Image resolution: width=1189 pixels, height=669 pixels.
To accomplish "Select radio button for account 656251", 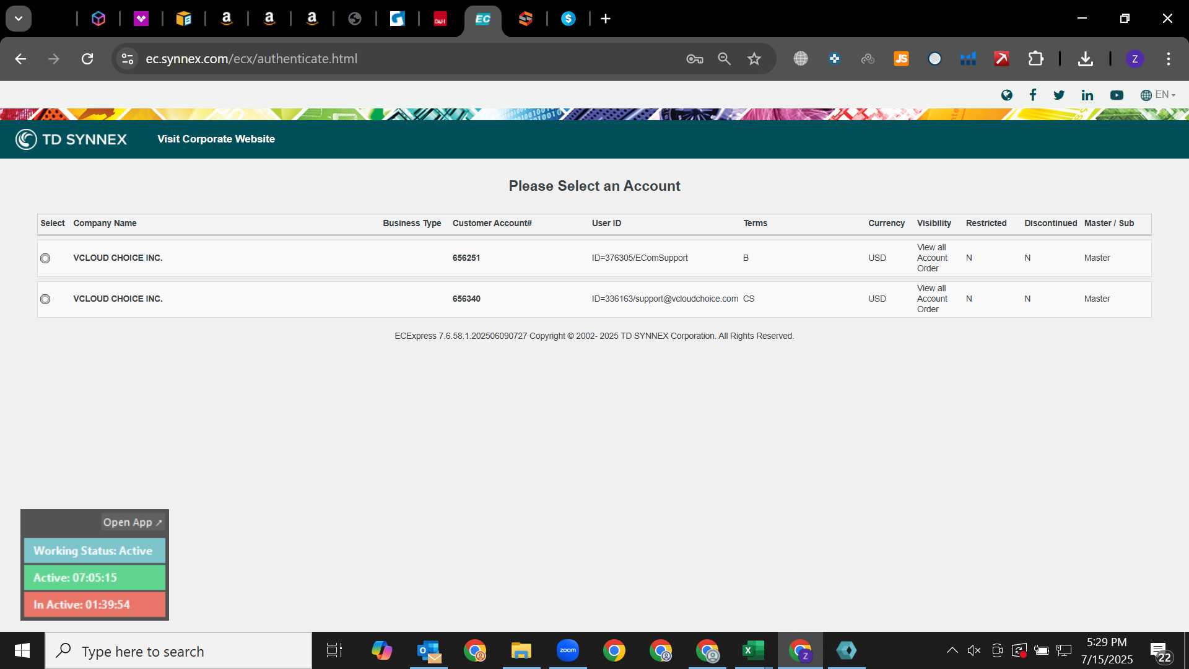I will [45, 258].
